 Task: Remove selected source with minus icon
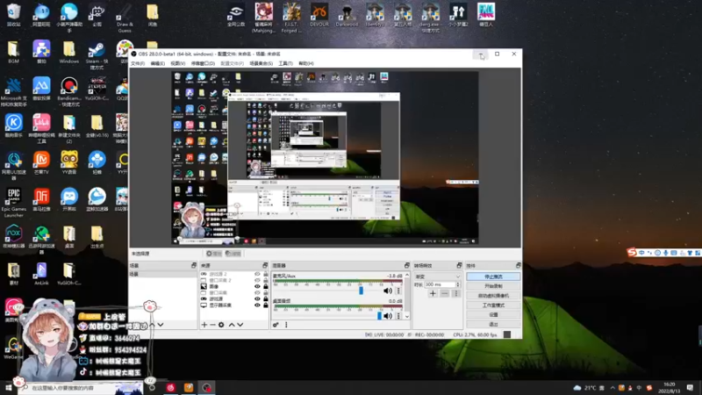pyautogui.click(x=212, y=325)
